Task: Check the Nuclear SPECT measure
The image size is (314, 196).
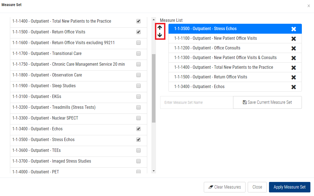Action: click(138, 118)
